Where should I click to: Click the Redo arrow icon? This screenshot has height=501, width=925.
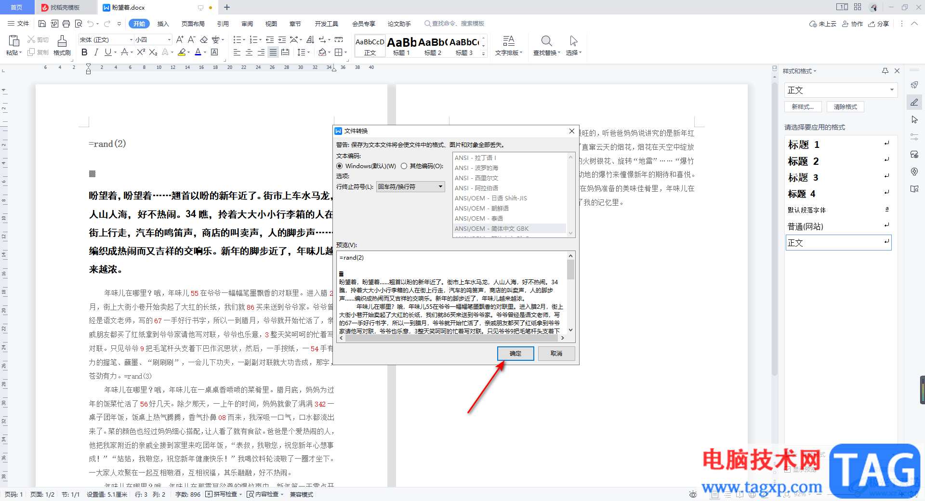[x=107, y=24]
